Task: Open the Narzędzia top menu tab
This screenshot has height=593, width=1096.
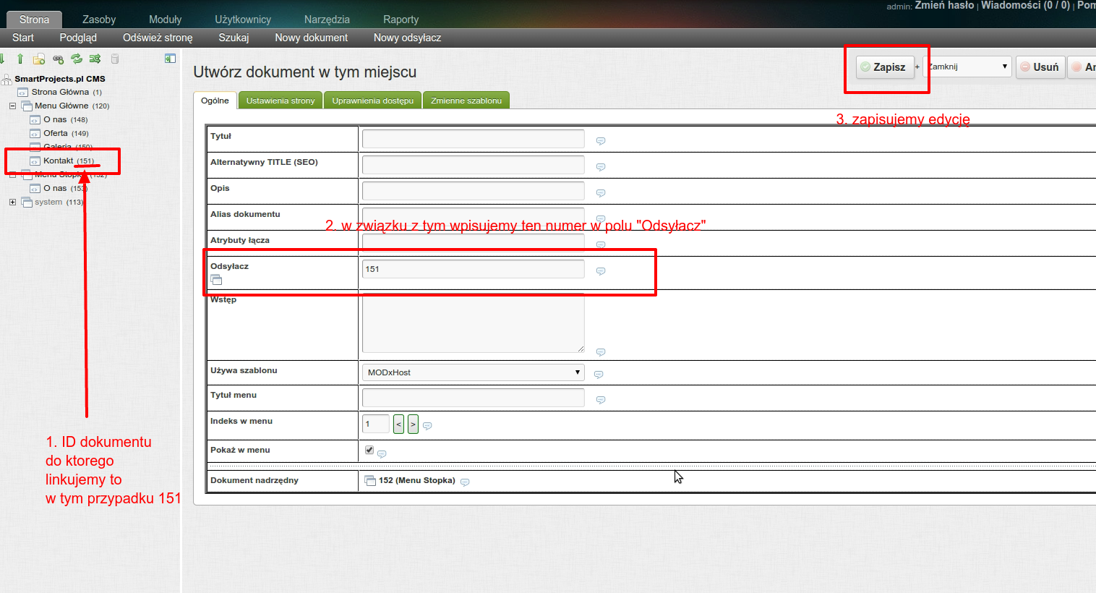Action: click(327, 20)
